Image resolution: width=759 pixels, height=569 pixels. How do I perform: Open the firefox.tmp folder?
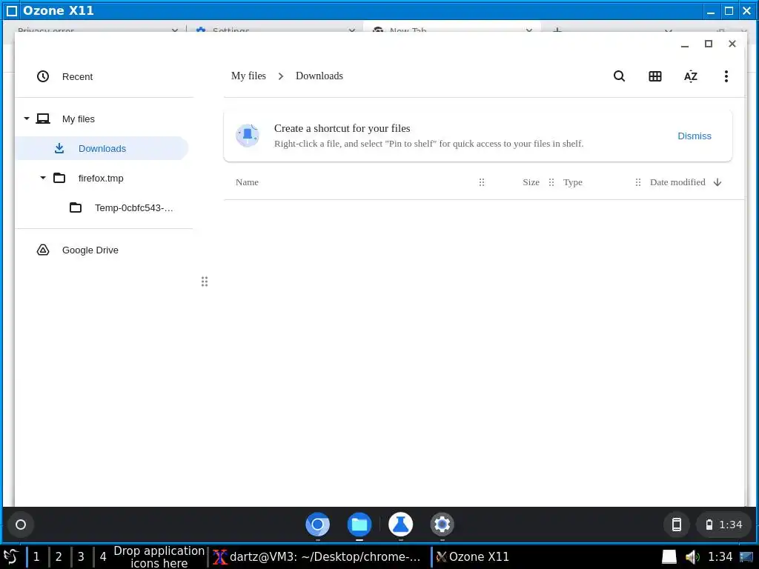coord(101,178)
